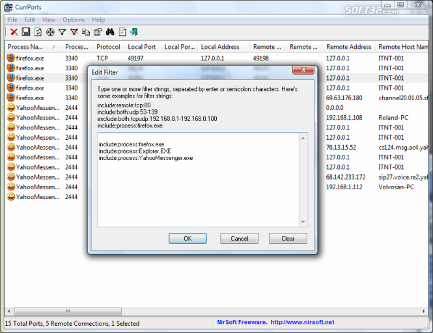Select the '68.142.233.172' remote address cell
This screenshot has width=433, height=333.
coord(346,177)
